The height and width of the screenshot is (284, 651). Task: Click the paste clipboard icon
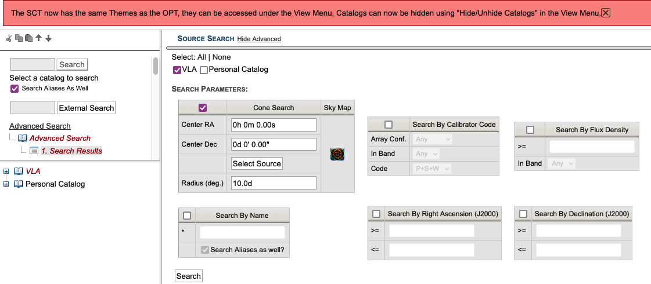[x=29, y=38]
